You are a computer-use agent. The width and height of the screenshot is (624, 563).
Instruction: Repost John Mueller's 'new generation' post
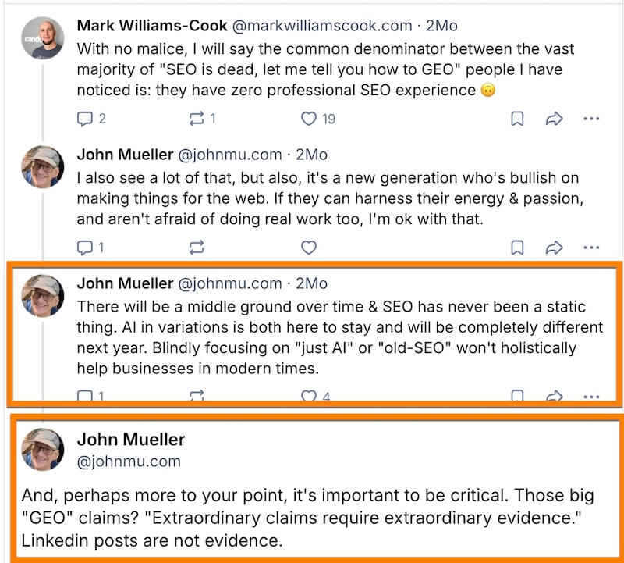197,248
